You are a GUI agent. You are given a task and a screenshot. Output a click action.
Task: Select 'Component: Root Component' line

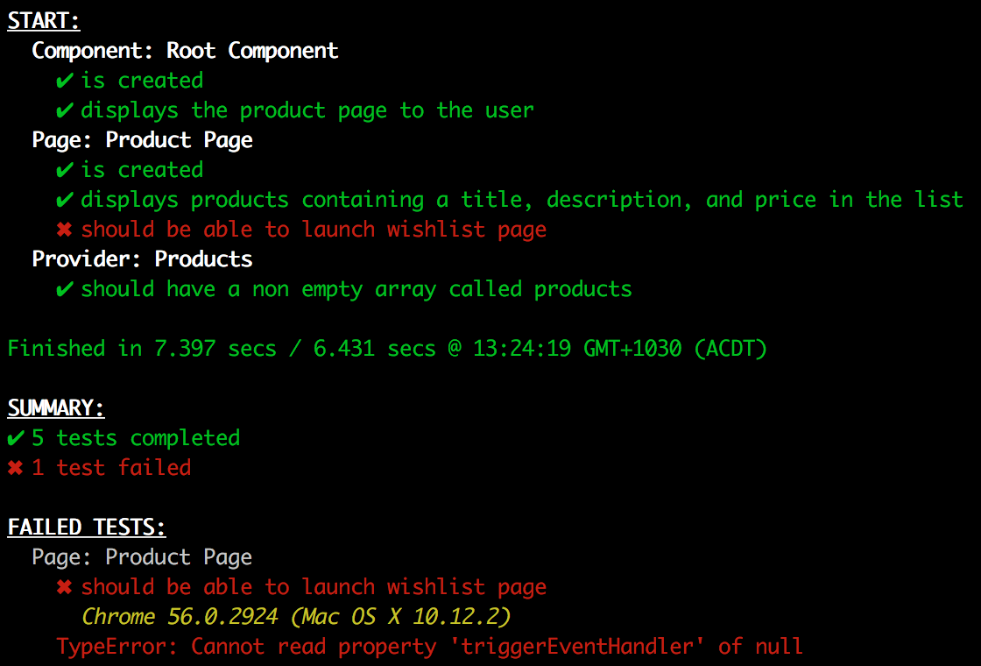185,51
